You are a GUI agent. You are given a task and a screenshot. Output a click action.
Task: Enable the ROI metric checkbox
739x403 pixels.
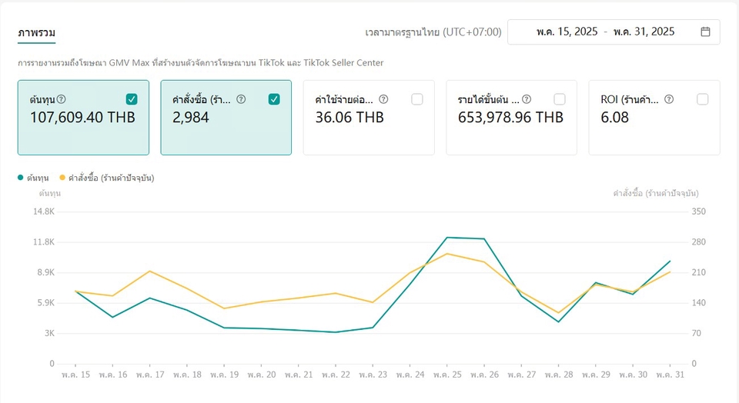tap(702, 99)
